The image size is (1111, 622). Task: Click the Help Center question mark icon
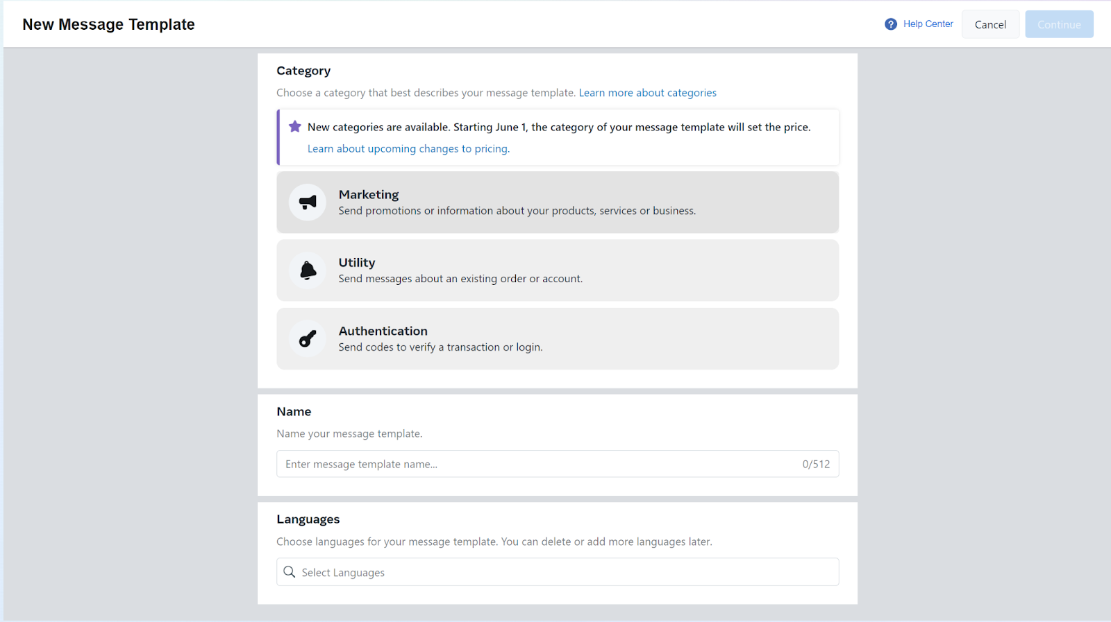(x=891, y=24)
